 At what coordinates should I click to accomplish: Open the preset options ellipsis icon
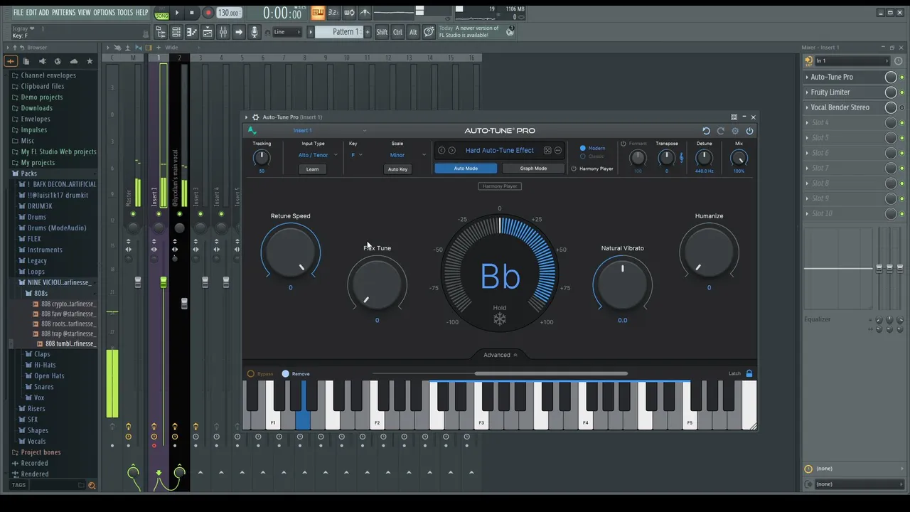pyautogui.click(x=558, y=151)
